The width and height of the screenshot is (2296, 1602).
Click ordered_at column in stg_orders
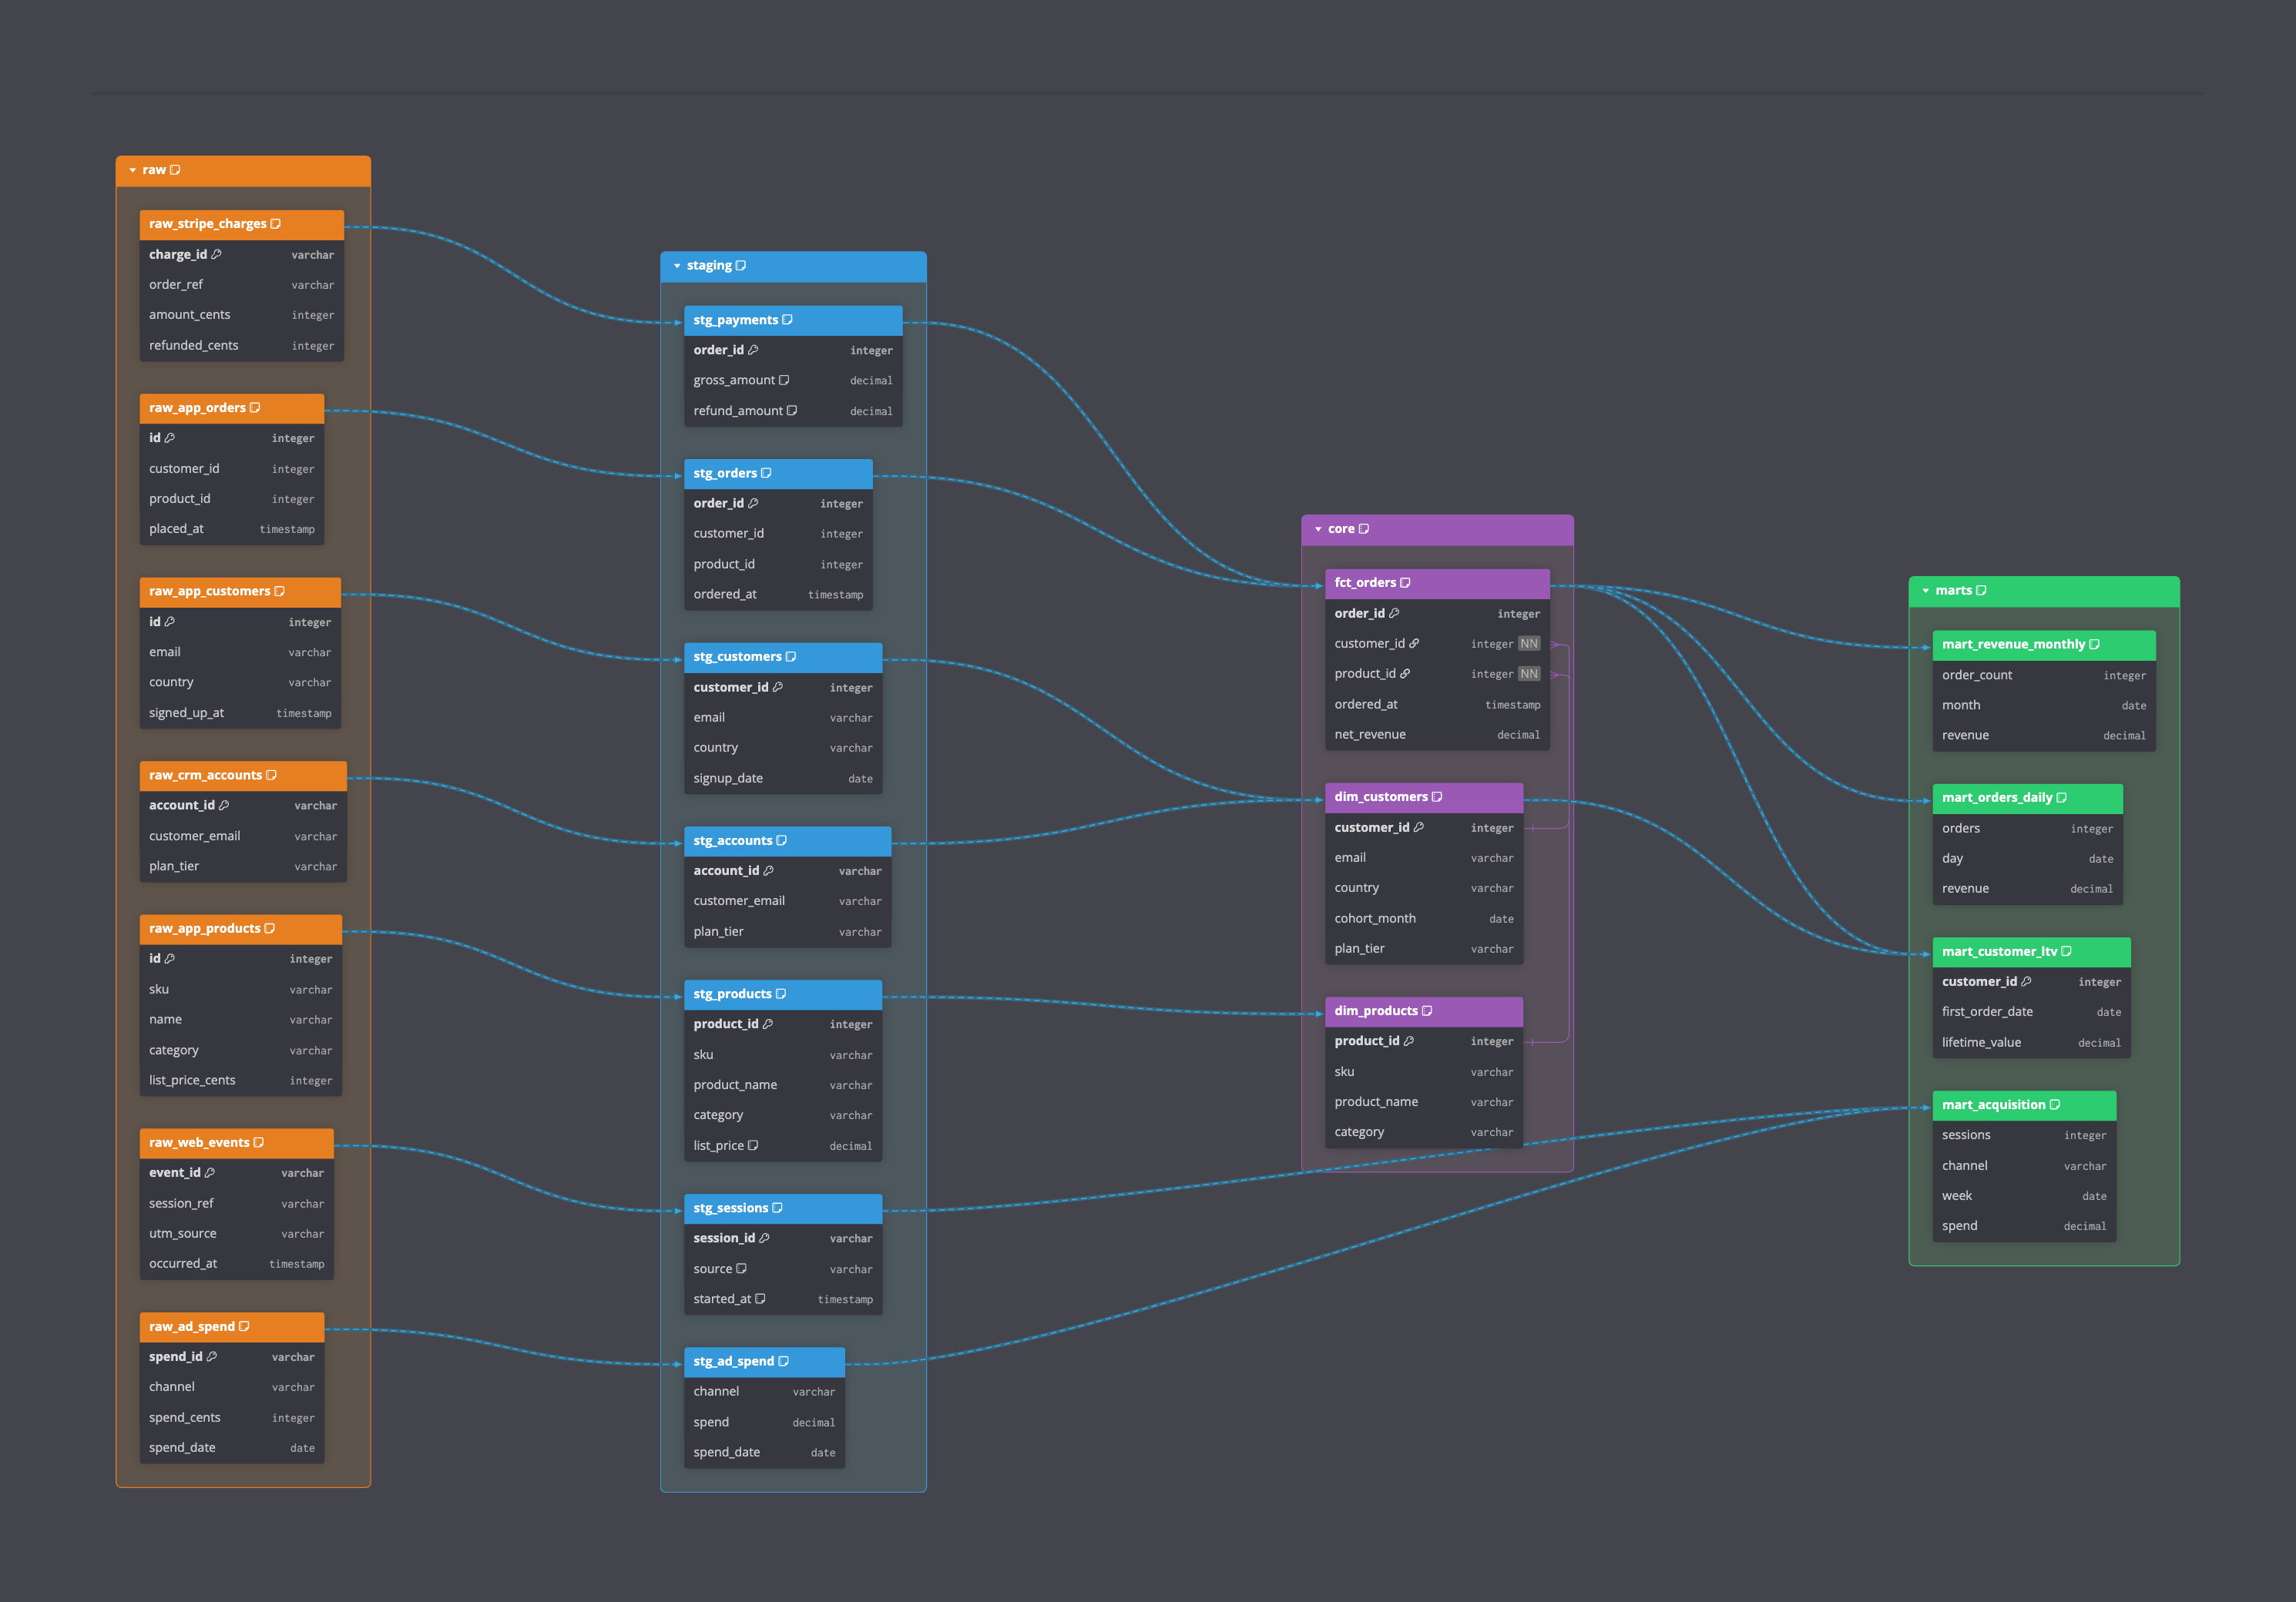778,595
